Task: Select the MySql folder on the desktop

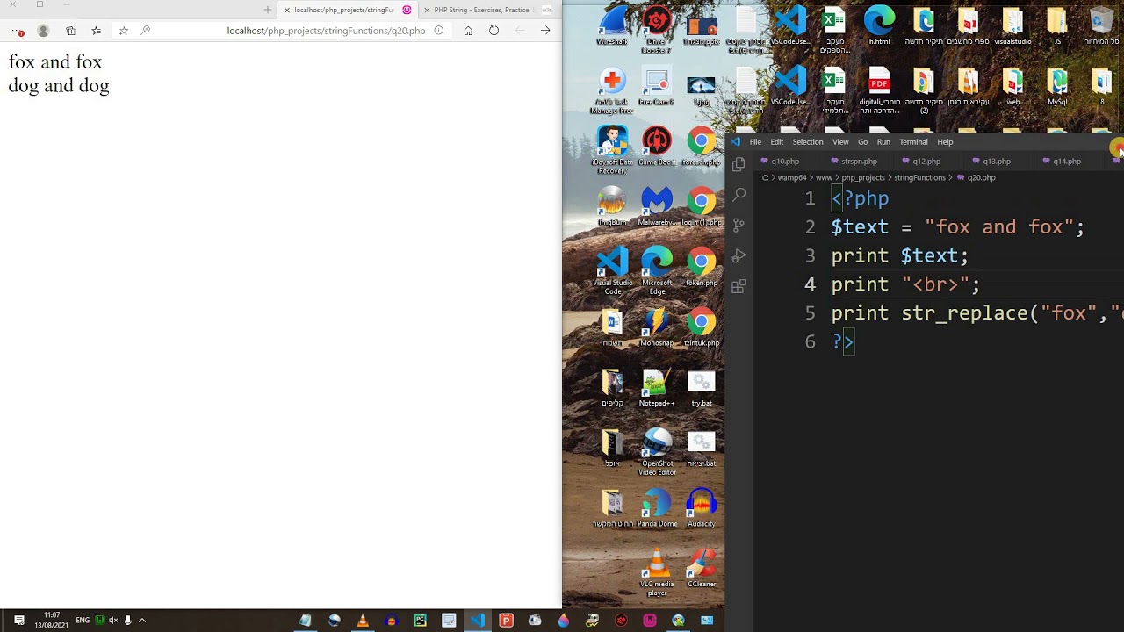Action: tap(1057, 87)
